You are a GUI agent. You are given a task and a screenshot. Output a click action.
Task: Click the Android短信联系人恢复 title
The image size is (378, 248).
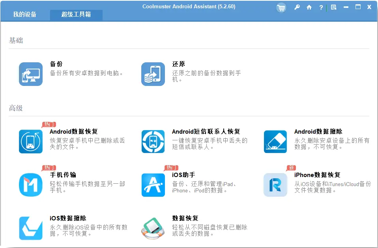206,131
